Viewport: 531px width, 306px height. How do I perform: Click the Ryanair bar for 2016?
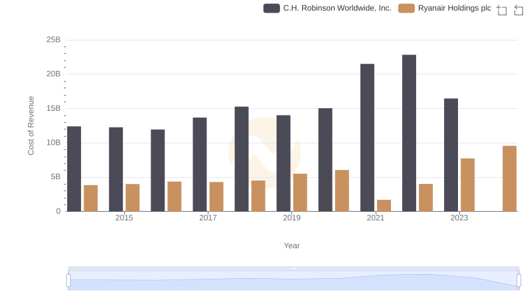coord(175,196)
